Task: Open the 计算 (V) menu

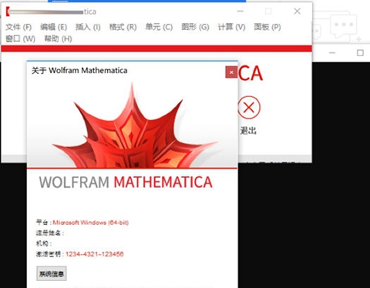Action: click(231, 27)
